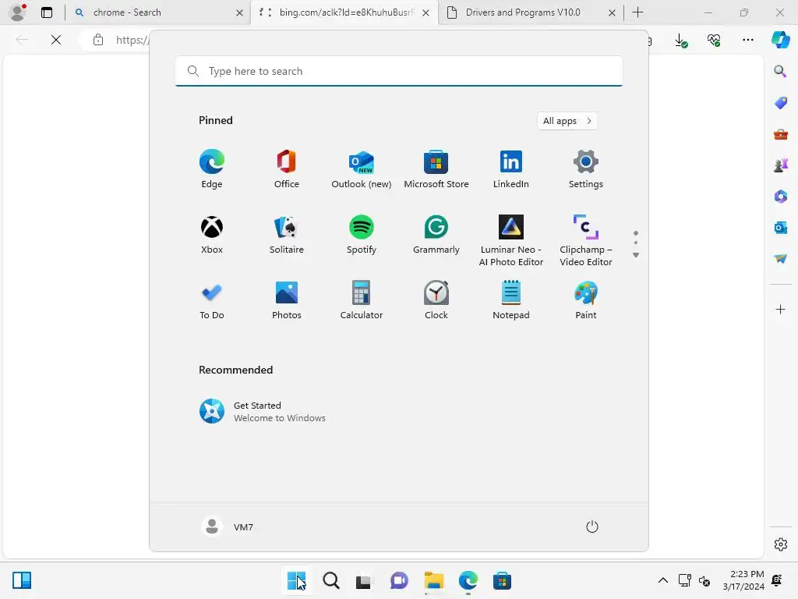This screenshot has width=798, height=599.
Task: Click the Type here to search box
Action: [x=399, y=71]
